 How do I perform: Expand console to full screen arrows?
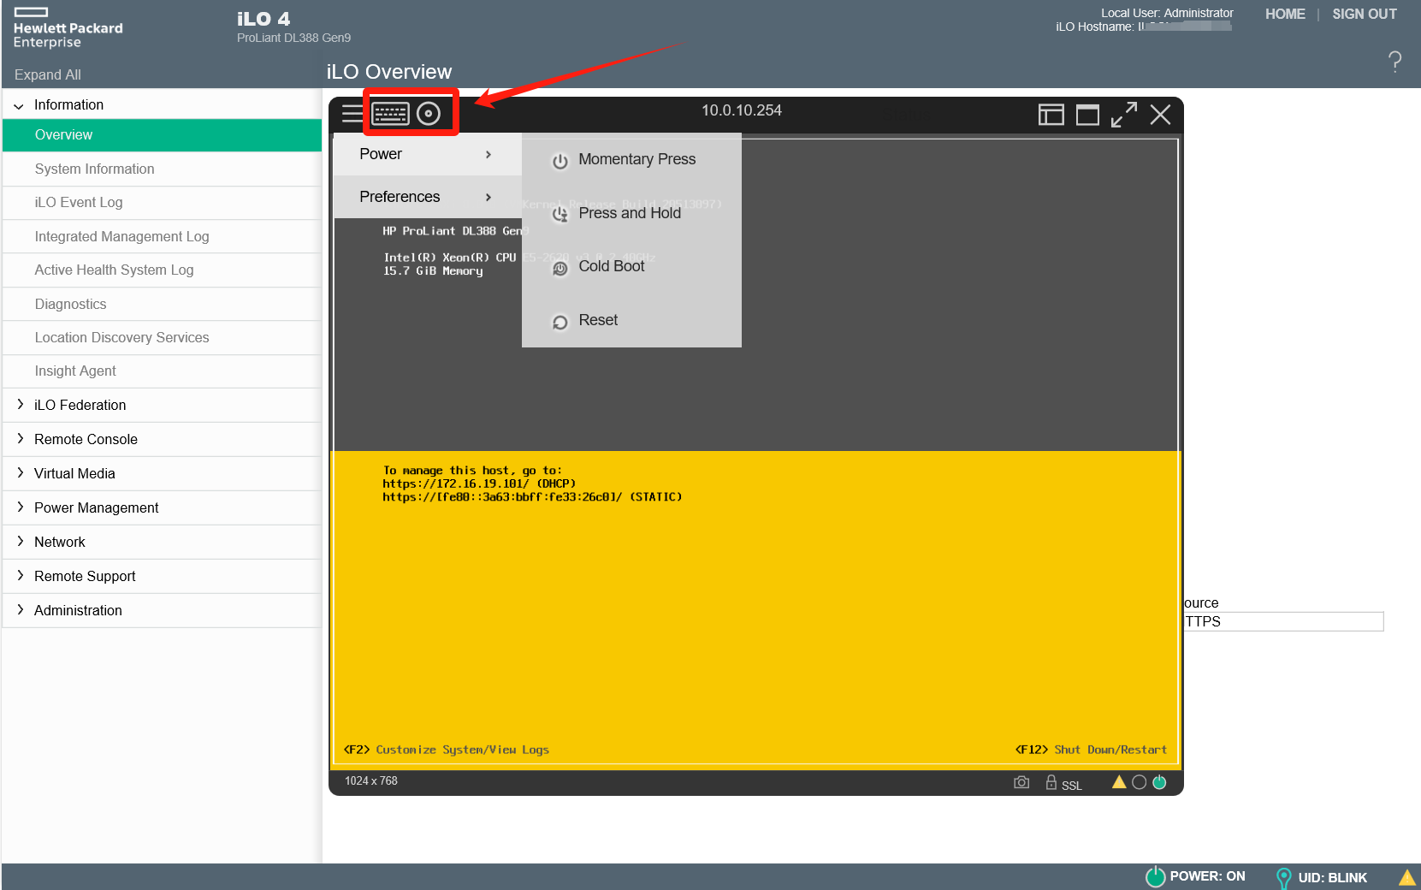point(1123,115)
